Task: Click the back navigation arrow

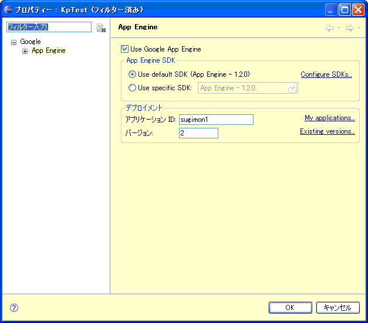Action: (330, 28)
